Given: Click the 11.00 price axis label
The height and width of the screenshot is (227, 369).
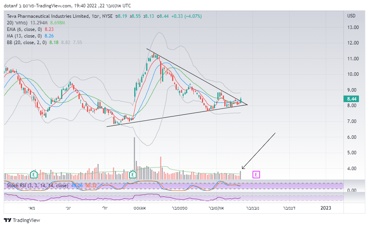Looking at the screenshot, I should point(353,58).
